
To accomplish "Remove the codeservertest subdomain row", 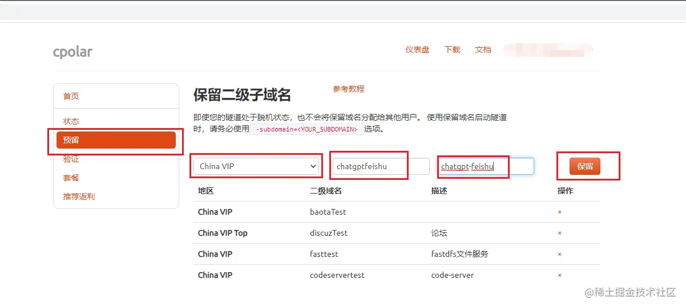I will (559, 275).
